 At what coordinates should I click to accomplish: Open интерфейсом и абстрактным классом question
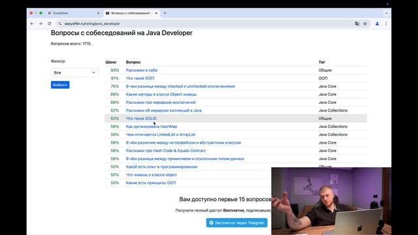tap(183, 142)
